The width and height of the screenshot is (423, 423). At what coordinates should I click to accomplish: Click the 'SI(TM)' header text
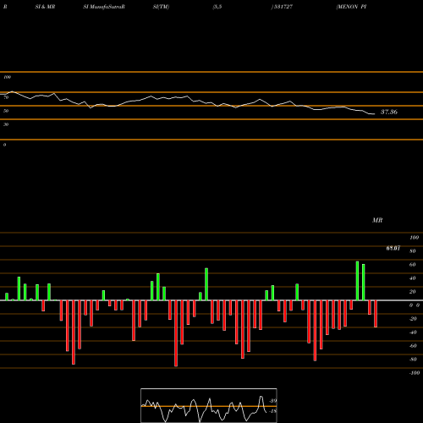(161, 7)
